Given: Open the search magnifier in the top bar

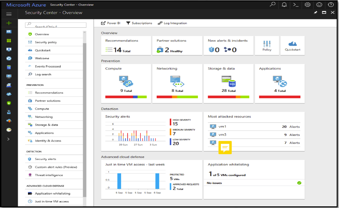Looking at the screenshot, I should (272, 5).
